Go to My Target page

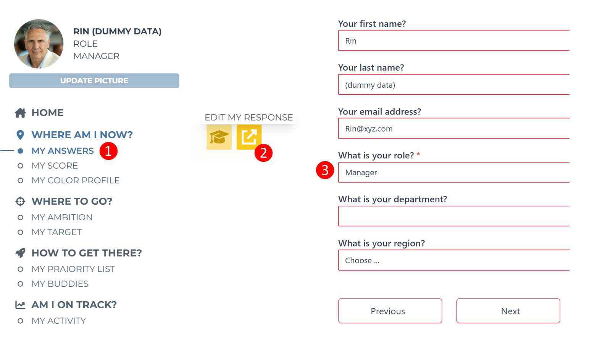tap(56, 232)
